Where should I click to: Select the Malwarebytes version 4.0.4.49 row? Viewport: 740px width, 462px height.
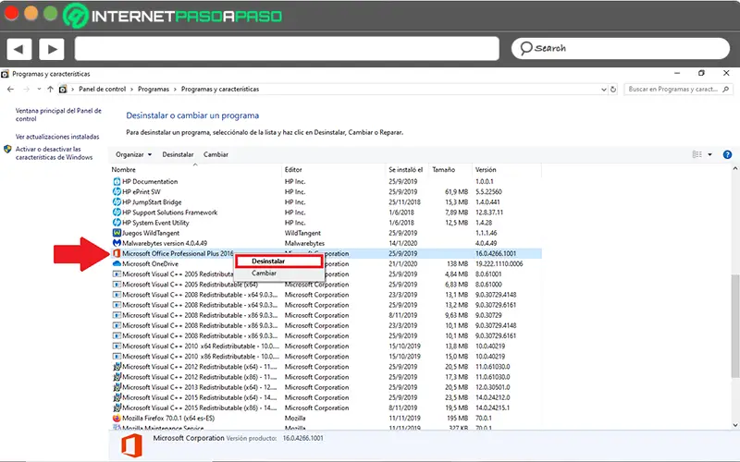326,243
